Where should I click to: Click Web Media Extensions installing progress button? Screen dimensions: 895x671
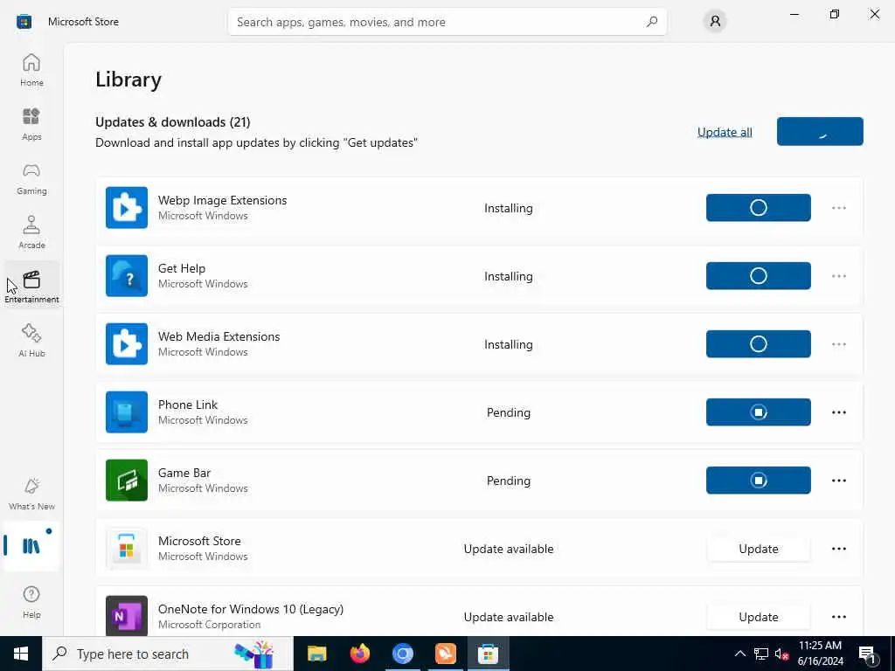(758, 344)
